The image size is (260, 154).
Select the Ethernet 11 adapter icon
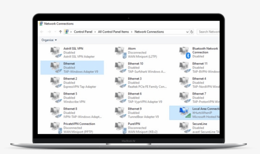click(185, 67)
